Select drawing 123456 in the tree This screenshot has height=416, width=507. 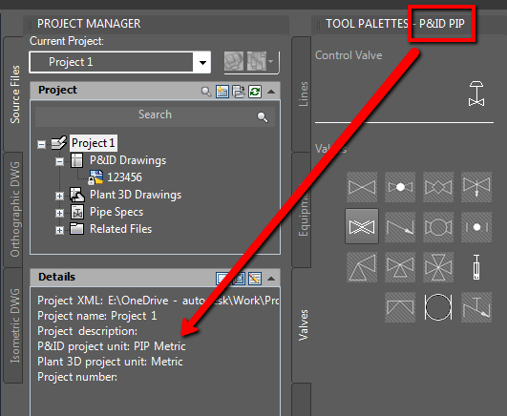coord(124,177)
